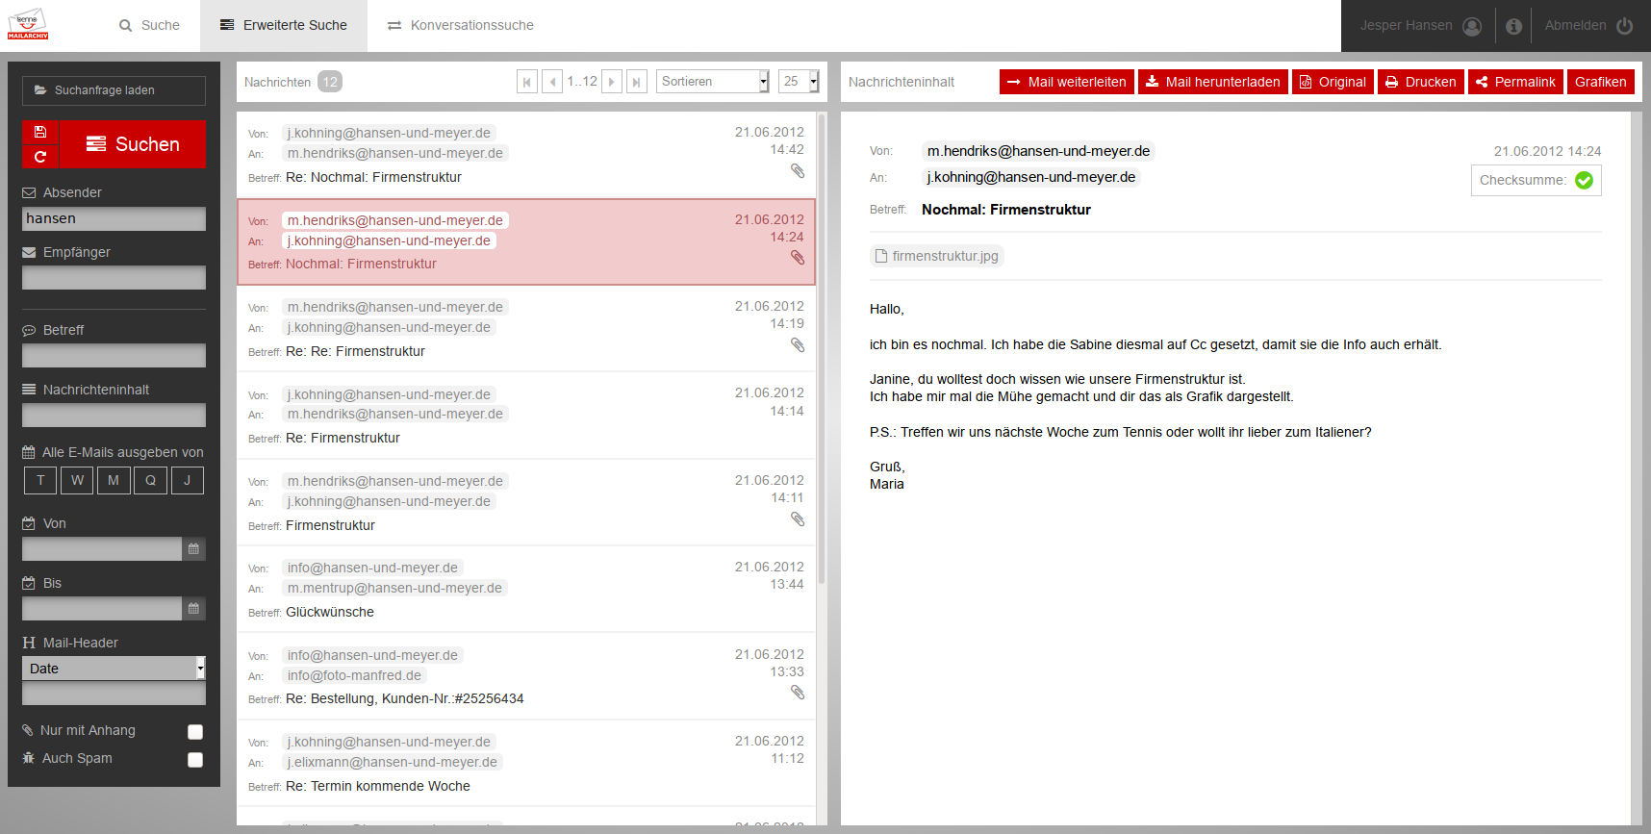Image resolution: width=1651 pixels, height=834 pixels.
Task: Switch to the Konversationssuche tab
Action: click(x=461, y=26)
